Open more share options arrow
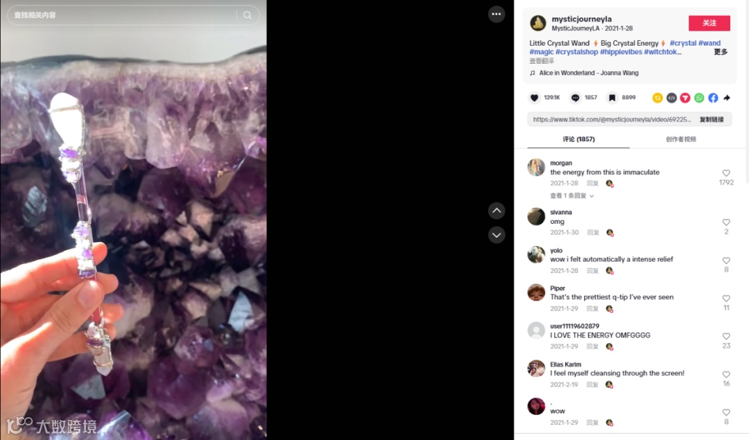This screenshot has height=440, width=749. [x=727, y=98]
